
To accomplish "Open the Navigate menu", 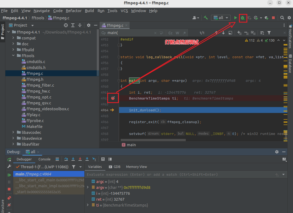I will pyautogui.click(x=41, y=11).
